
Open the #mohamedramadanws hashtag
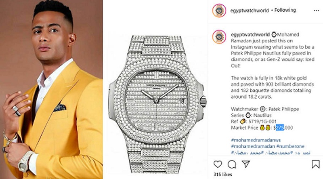pyautogui.click(x=256, y=140)
